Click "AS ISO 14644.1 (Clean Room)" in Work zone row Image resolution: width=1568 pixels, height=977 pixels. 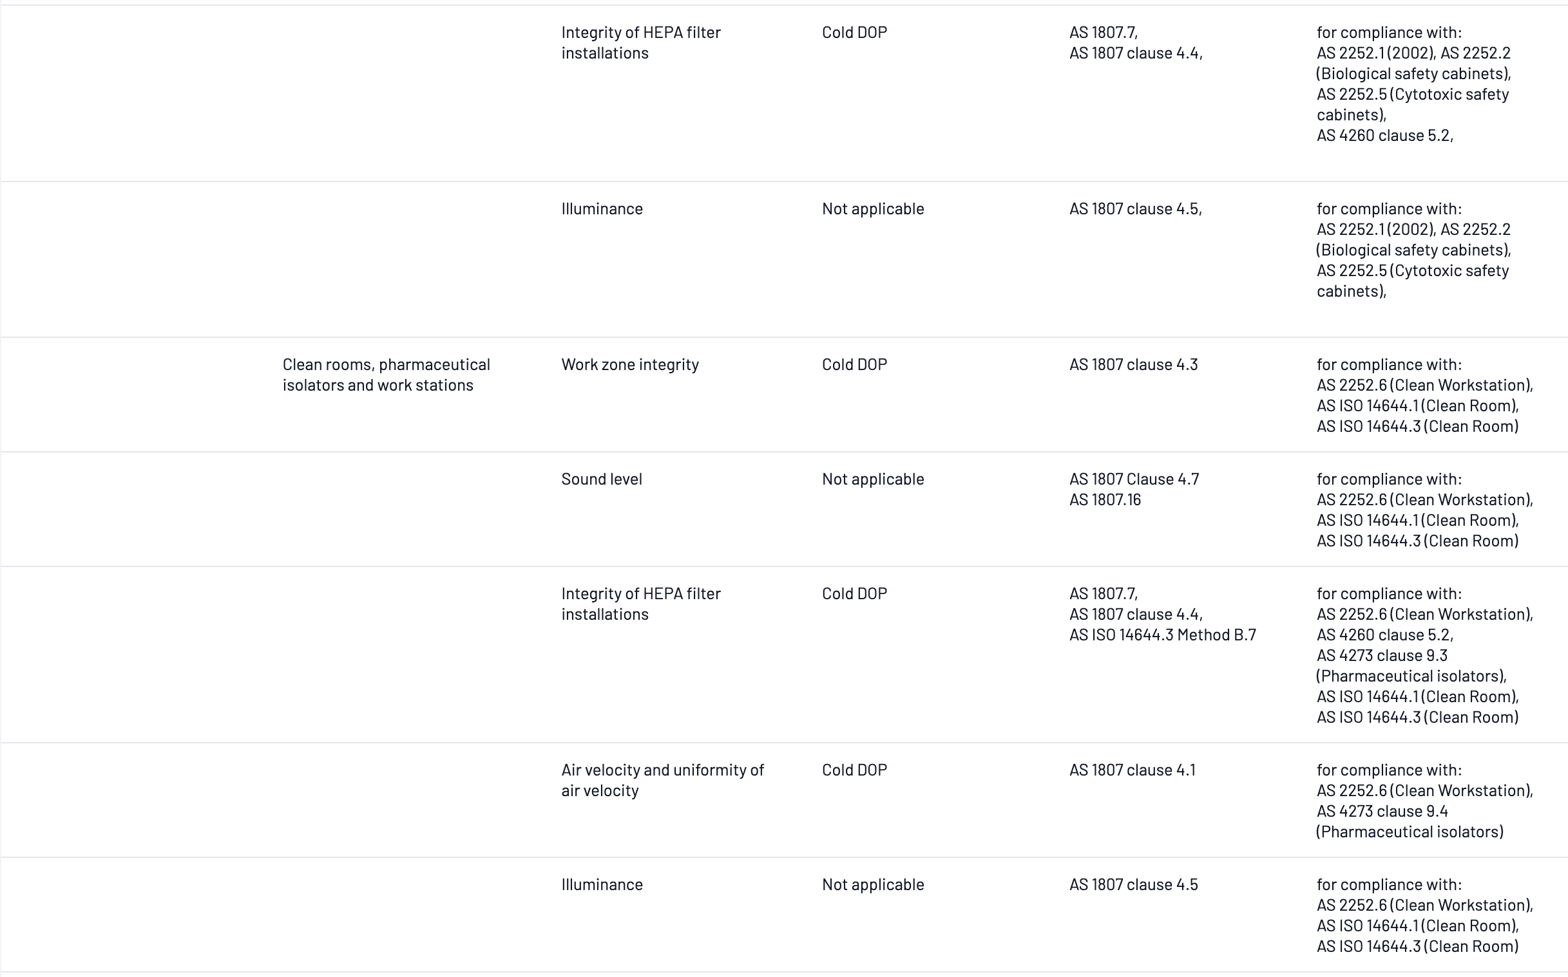[1417, 405]
